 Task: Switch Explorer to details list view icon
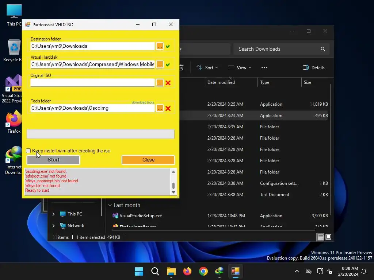pos(320,237)
